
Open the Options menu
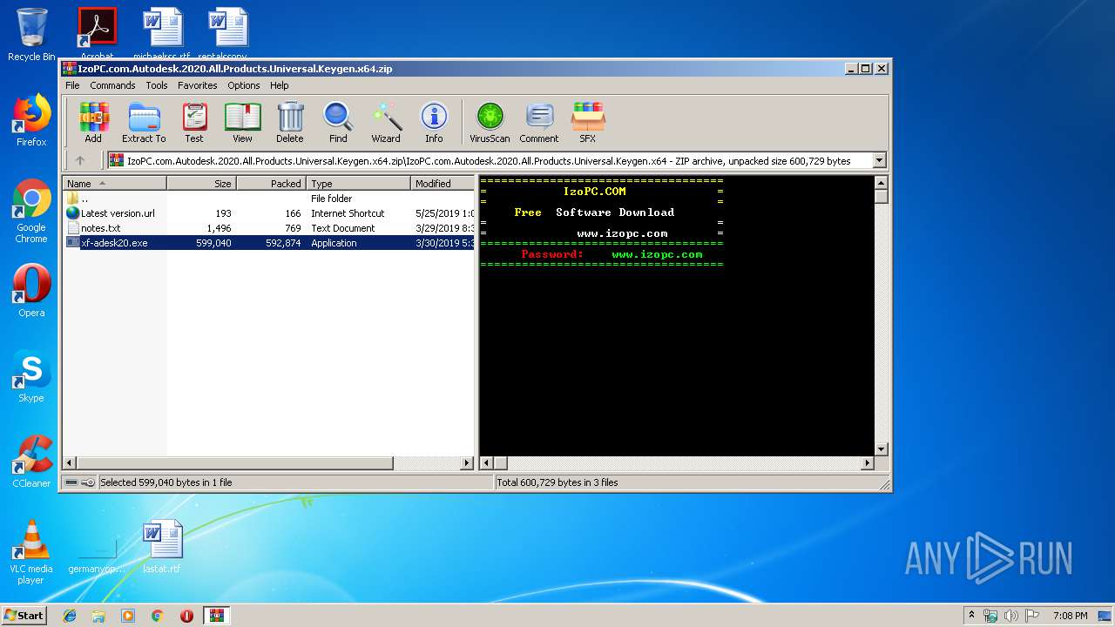click(244, 85)
